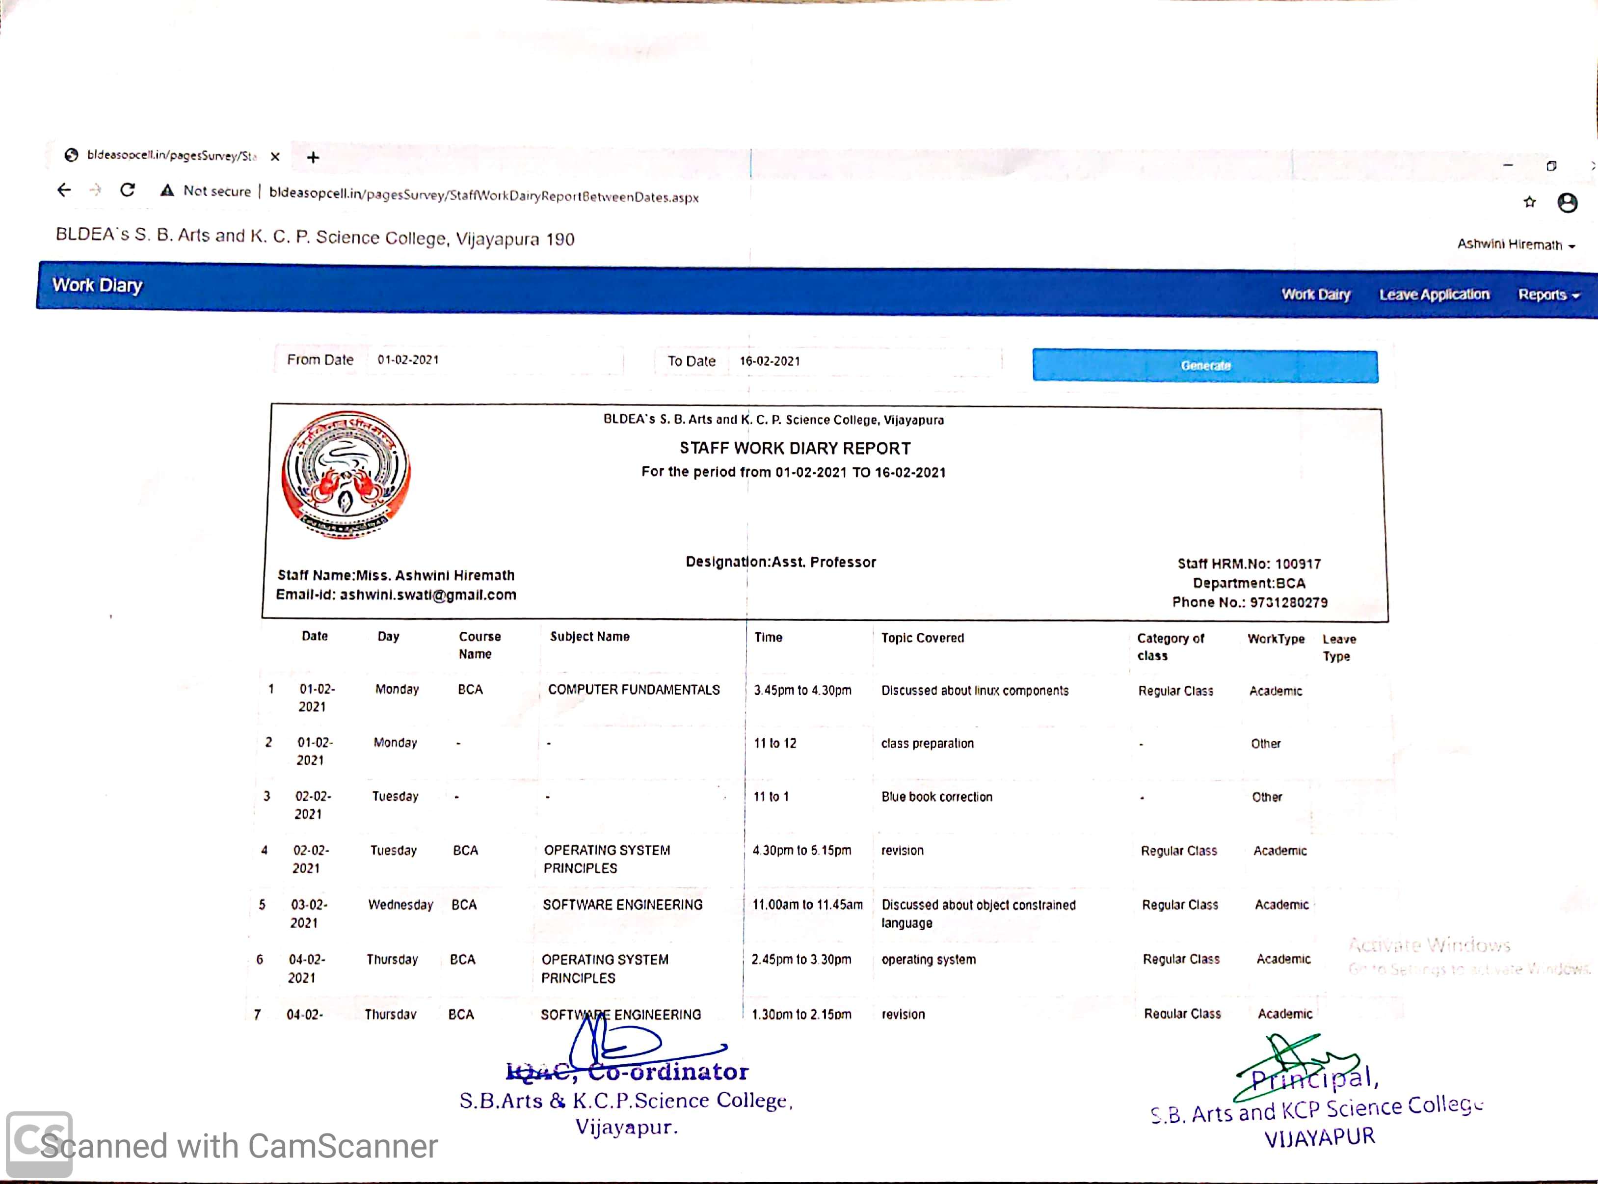Open the Leave Application menu item

[x=1434, y=294]
